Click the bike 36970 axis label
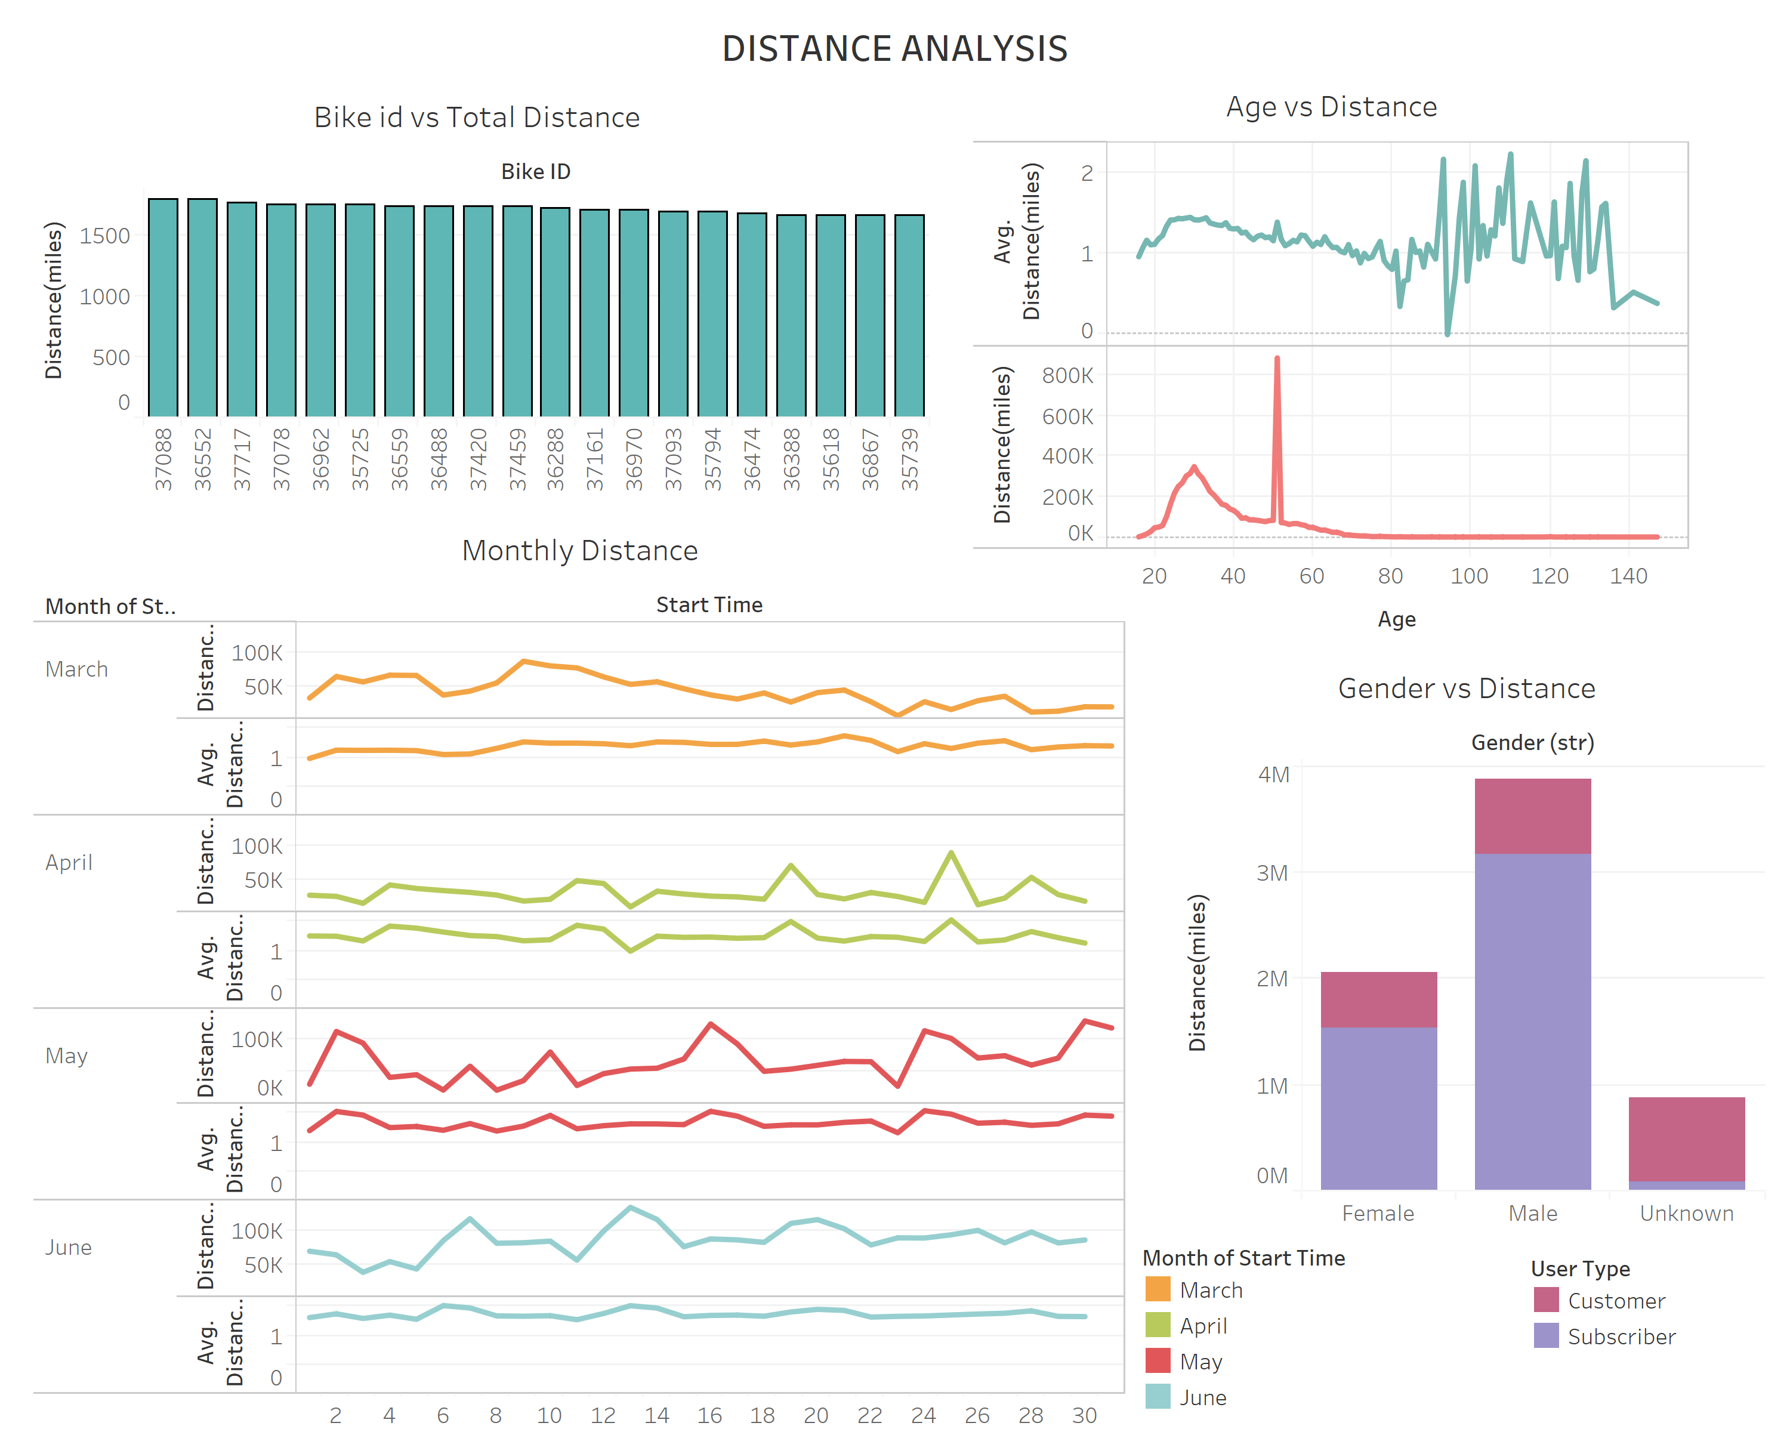Image resolution: width=1790 pixels, height=1432 pixels. click(634, 459)
